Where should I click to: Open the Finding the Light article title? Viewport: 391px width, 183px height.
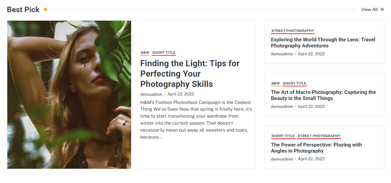190,74
